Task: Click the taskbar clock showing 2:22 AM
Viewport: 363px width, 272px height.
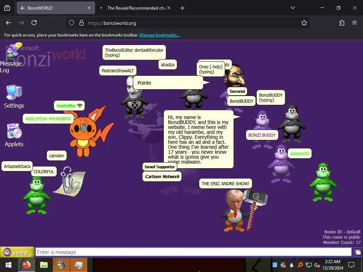Action: coord(333,265)
